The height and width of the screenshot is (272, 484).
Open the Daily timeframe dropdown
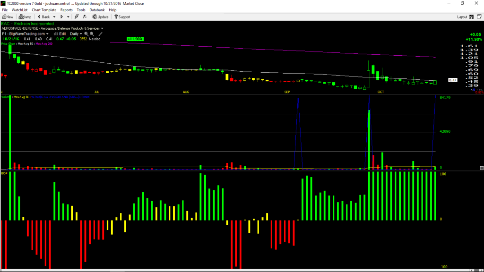81,34
